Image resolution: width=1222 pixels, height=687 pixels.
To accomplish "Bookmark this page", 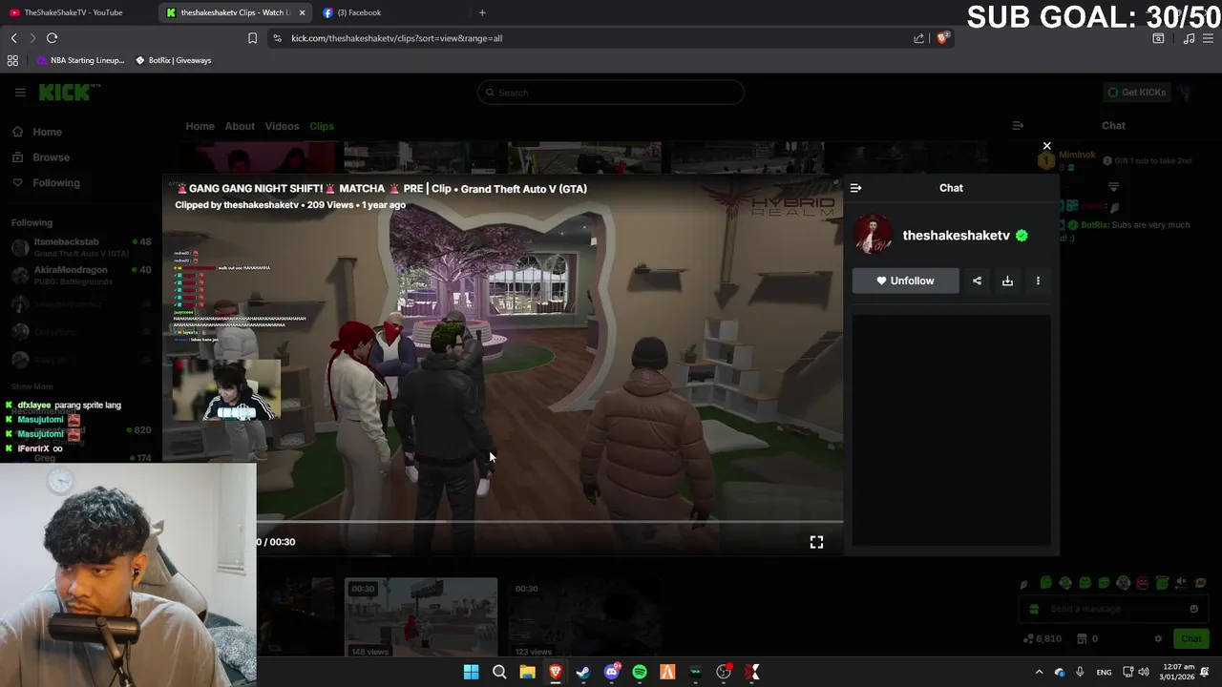I will click(252, 38).
